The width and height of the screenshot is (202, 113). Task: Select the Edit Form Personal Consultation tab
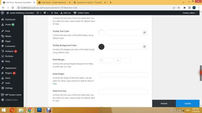coord(19,3)
